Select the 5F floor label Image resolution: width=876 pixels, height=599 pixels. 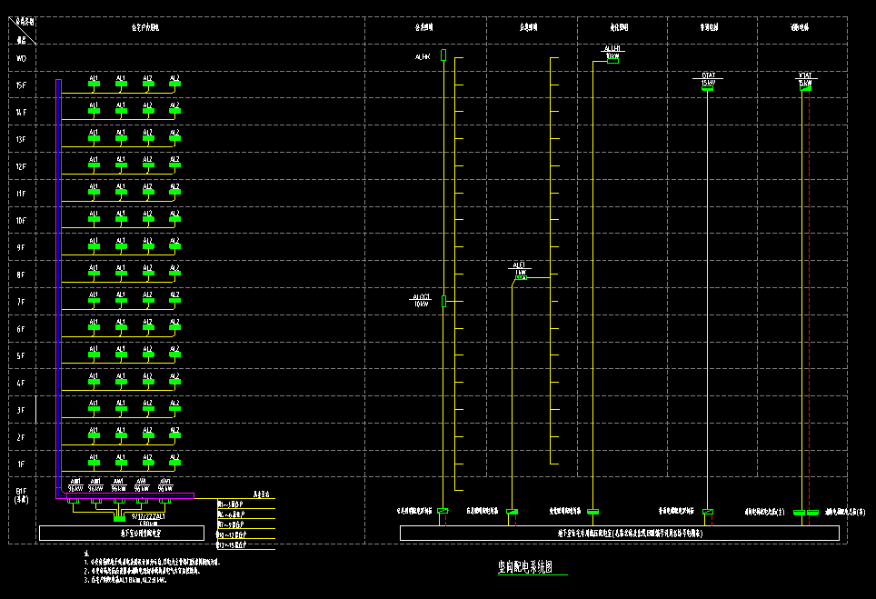click(x=21, y=356)
